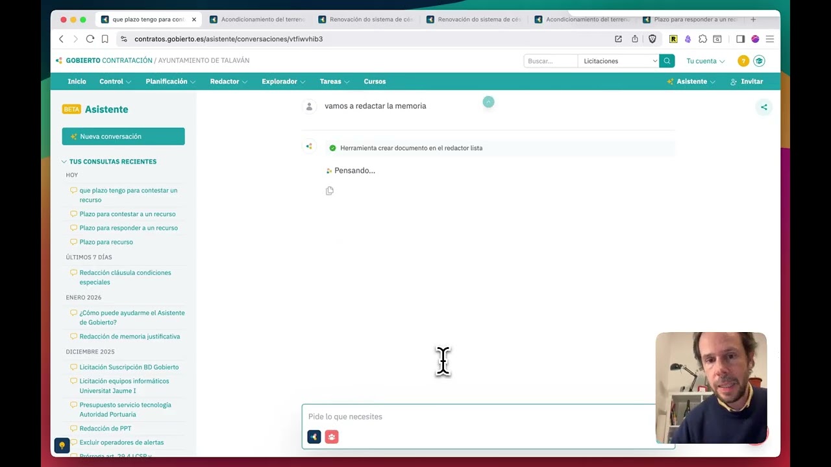
Task: Focus the Buscar search field
Action: (551, 61)
